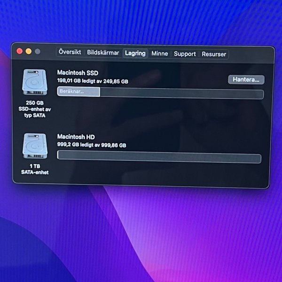Go to the Minne tab

click(159, 54)
